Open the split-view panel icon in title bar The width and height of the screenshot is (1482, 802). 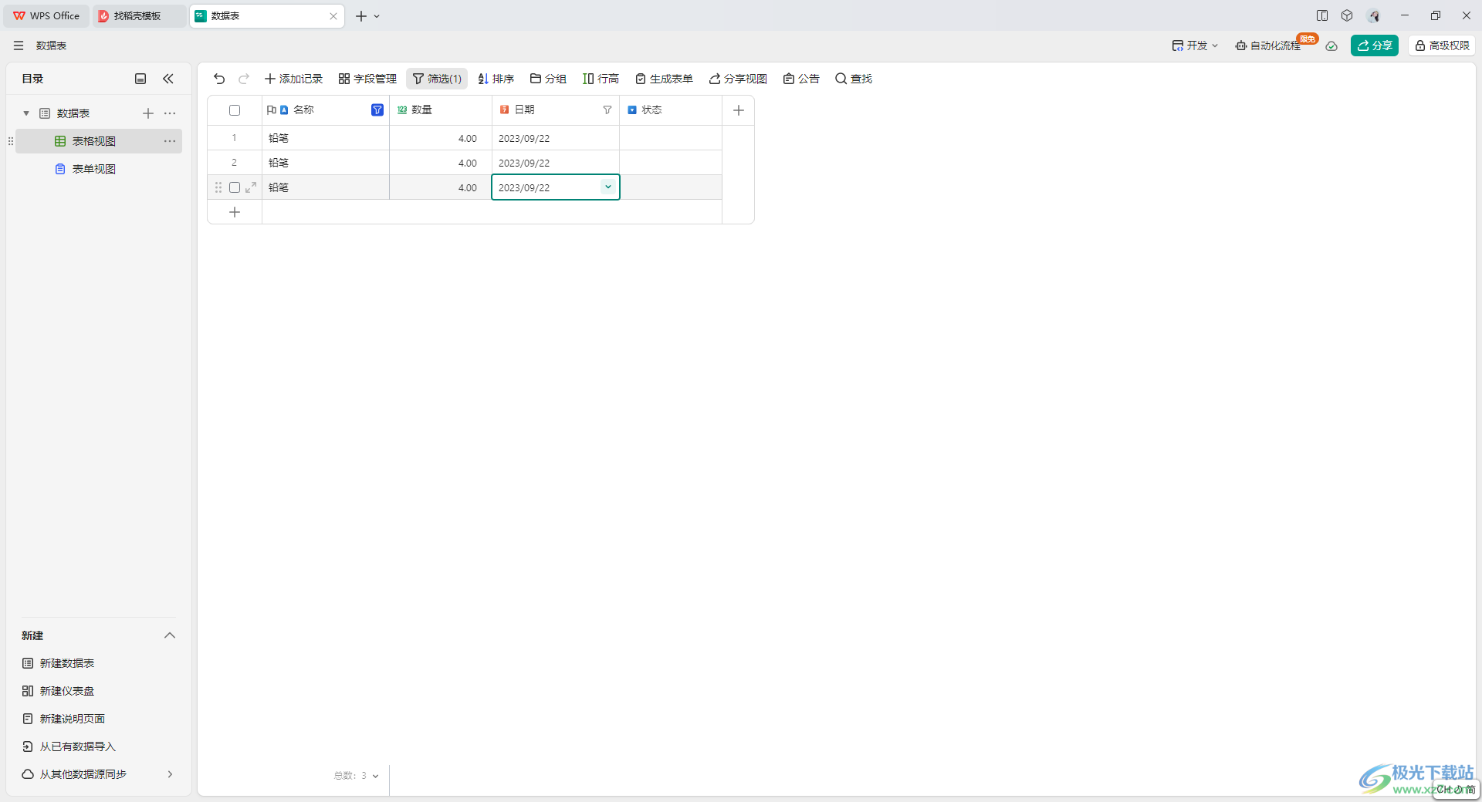point(1322,15)
